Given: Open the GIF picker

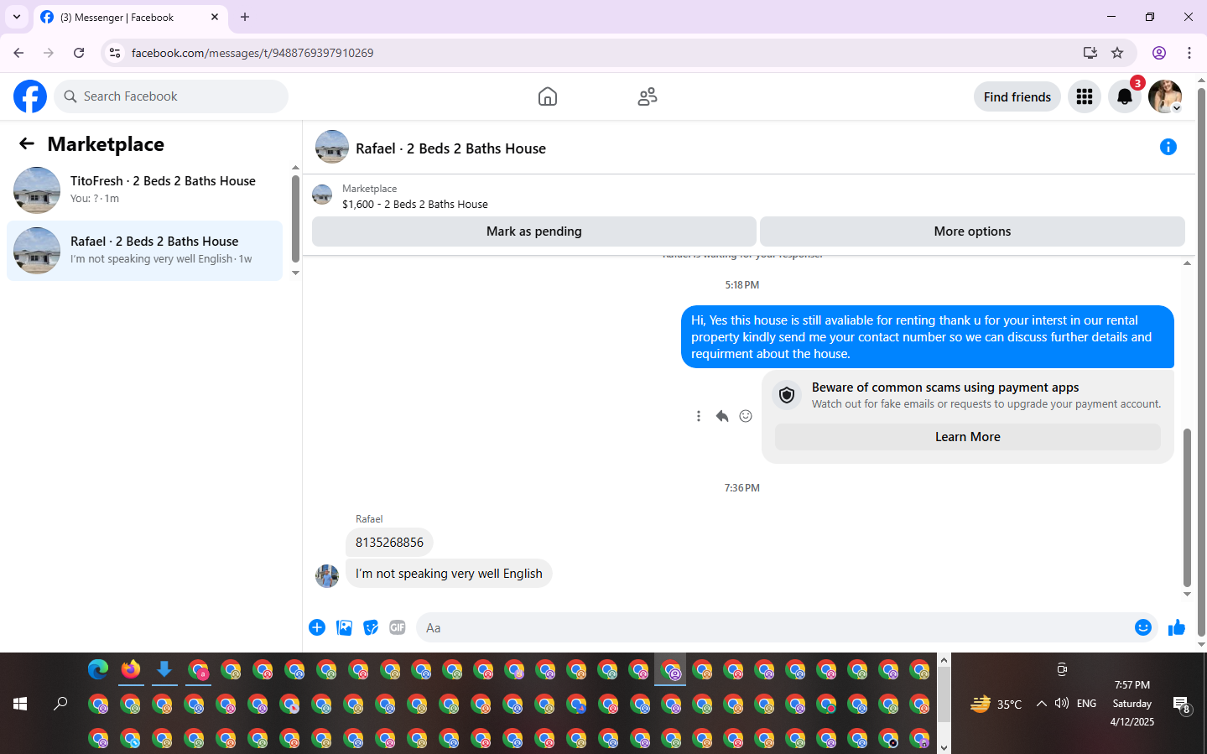Looking at the screenshot, I should click(x=398, y=627).
